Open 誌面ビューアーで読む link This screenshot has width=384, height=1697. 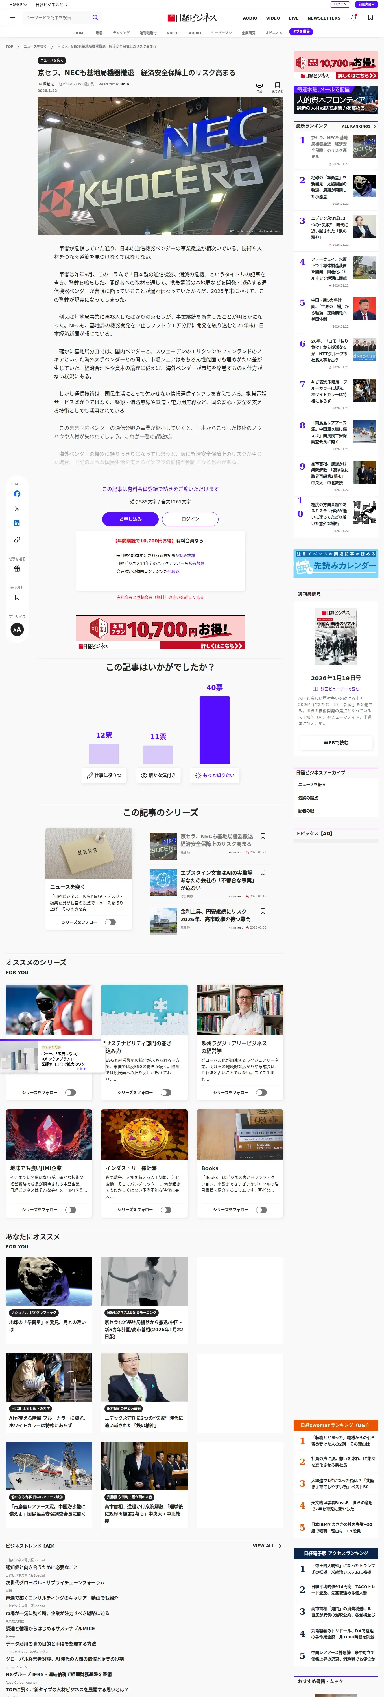pyautogui.click(x=336, y=689)
